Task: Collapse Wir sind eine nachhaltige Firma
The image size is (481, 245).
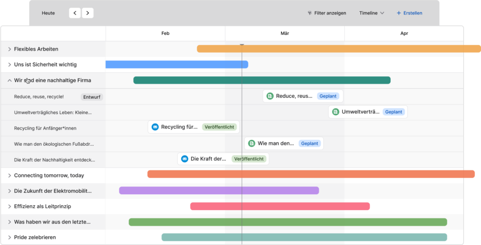Action: 9,80
